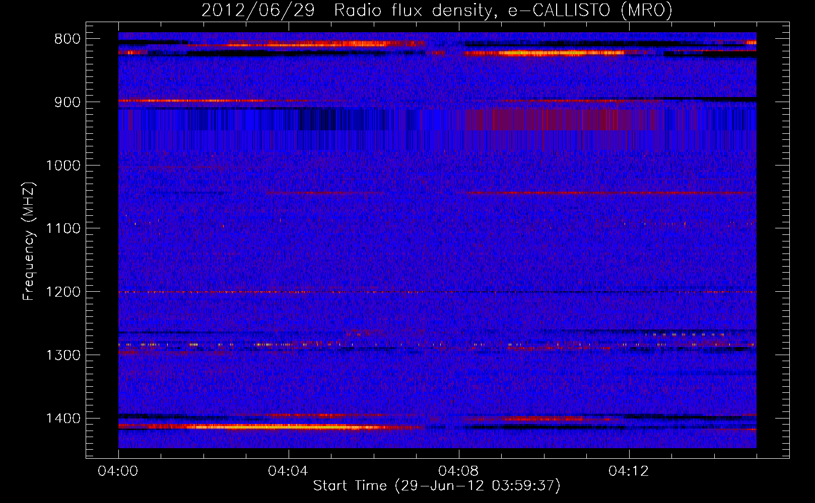
Task: Click the 1100 frequency tick label
Action: click(x=63, y=229)
